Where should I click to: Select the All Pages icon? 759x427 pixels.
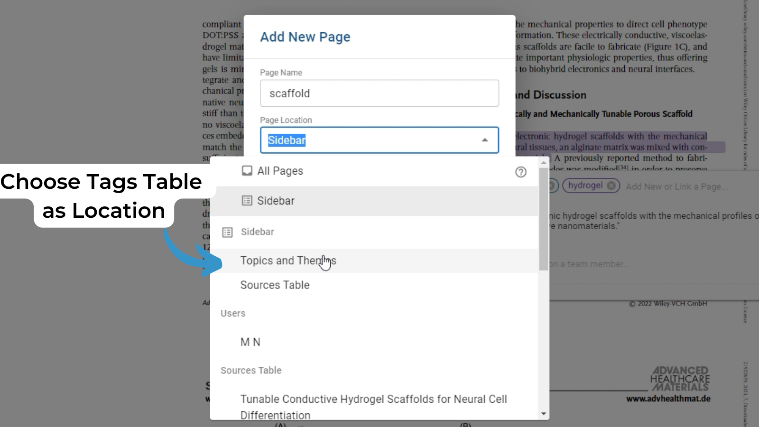(x=247, y=171)
